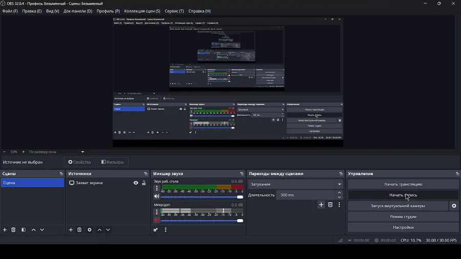Open Коллекция сцен menu
The width and height of the screenshot is (461, 259).
142,11
